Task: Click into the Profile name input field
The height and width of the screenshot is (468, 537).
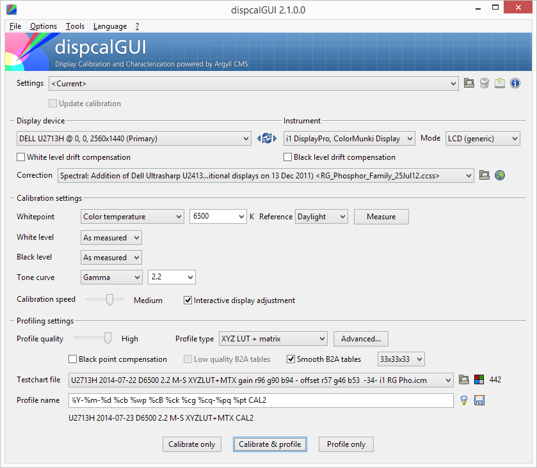Action: pyautogui.click(x=261, y=400)
